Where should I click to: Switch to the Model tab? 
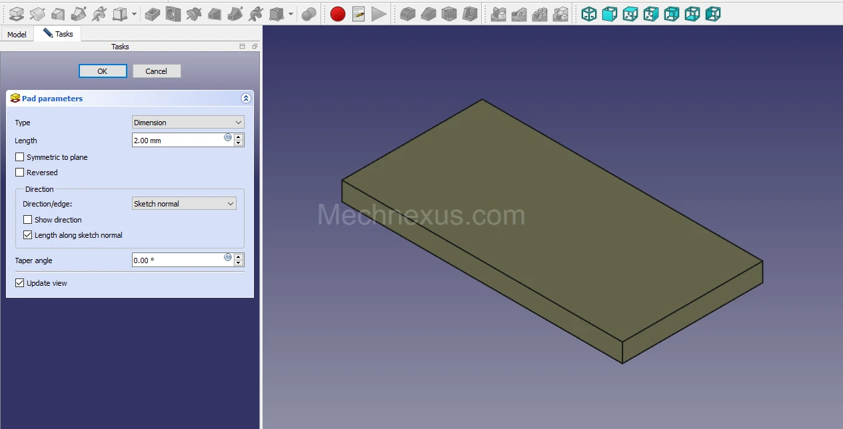click(17, 34)
